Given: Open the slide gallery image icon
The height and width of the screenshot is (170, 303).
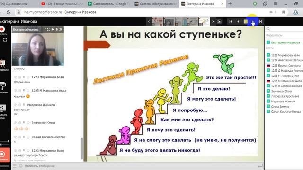Looking at the screenshot, I should pyautogui.click(x=219, y=21).
